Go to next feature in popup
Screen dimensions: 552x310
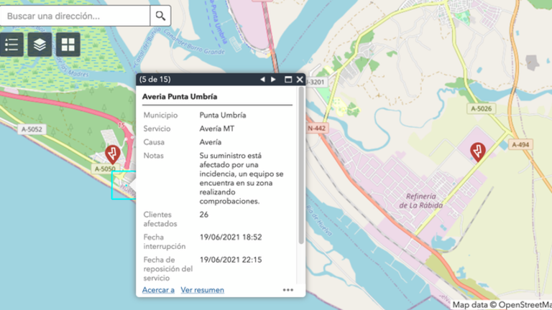[273, 79]
